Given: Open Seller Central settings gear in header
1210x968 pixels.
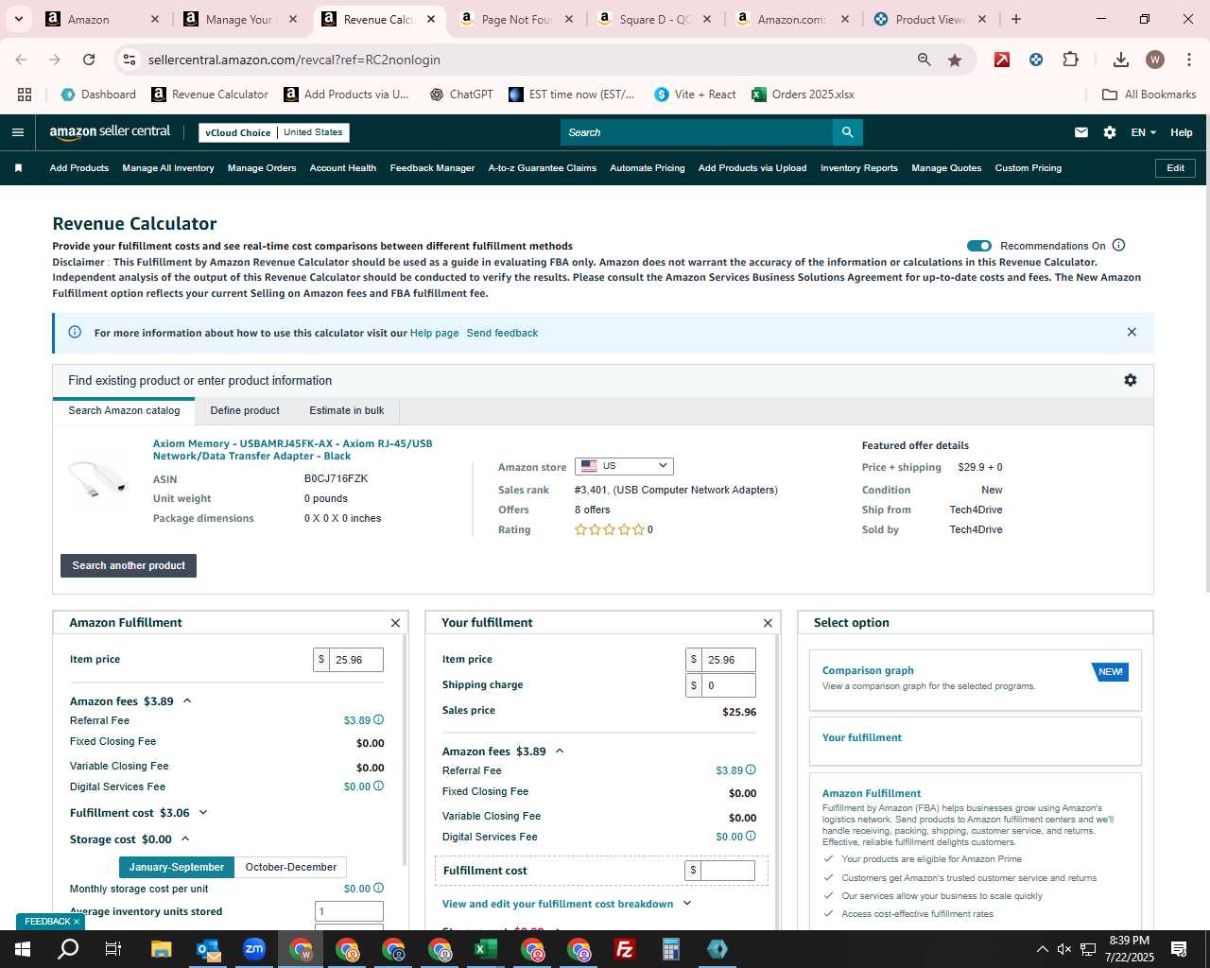Looking at the screenshot, I should pyautogui.click(x=1110, y=132).
